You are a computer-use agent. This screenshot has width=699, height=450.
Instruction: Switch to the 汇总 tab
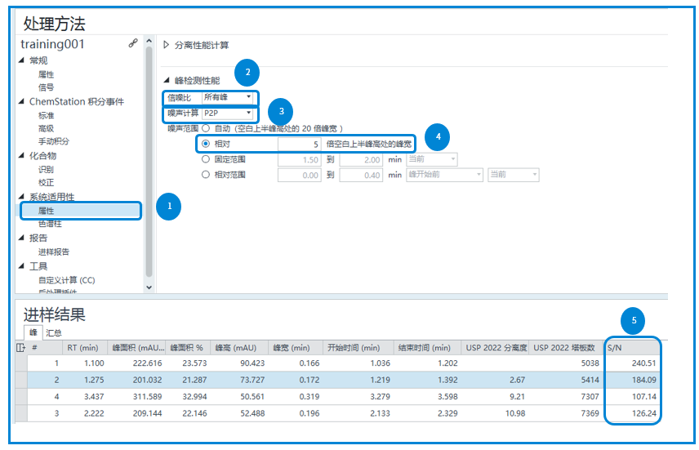[54, 332]
